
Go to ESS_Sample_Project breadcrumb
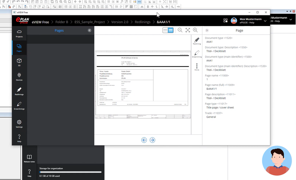[x=90, y=22]
